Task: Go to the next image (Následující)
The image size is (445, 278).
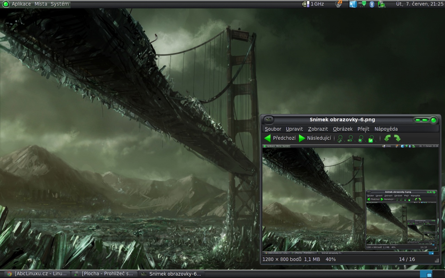Action: click(x=315, y=138)
